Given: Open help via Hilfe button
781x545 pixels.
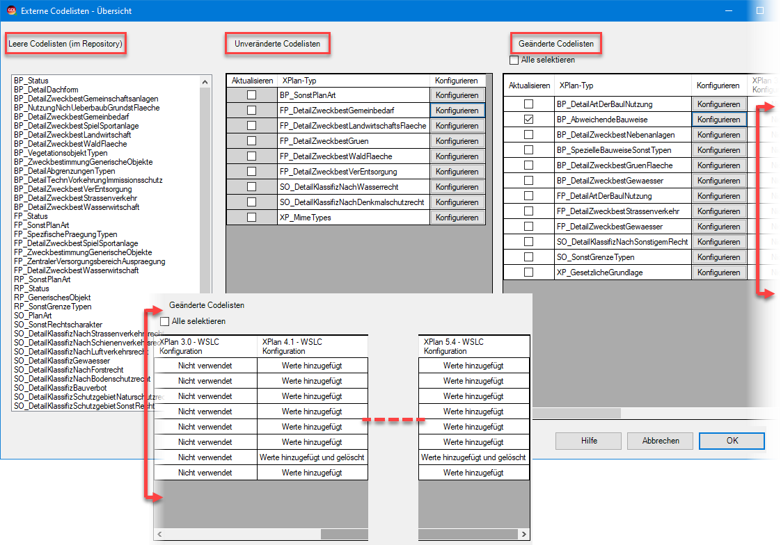Looking at the screenshot, I should (x=589, y=441).
